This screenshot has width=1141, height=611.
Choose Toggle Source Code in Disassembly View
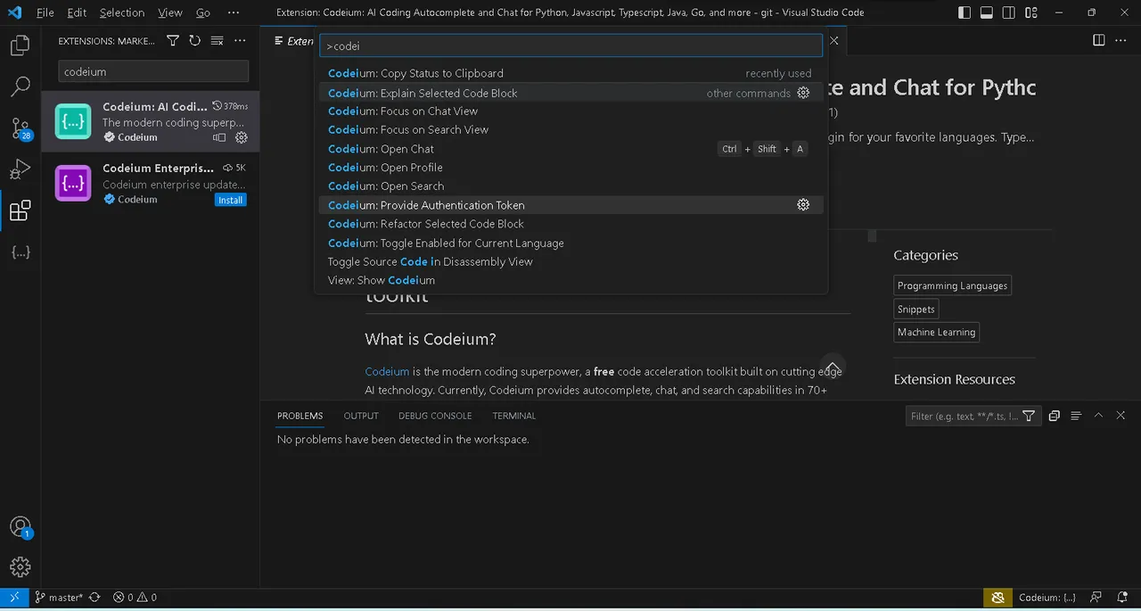[570, 261]
